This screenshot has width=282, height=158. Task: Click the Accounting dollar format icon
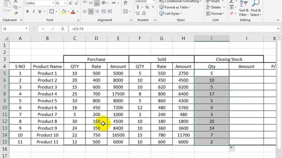(138, 7)
